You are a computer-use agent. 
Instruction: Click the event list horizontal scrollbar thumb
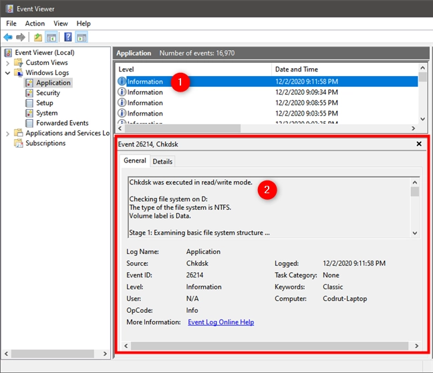[x=182, y=128]
